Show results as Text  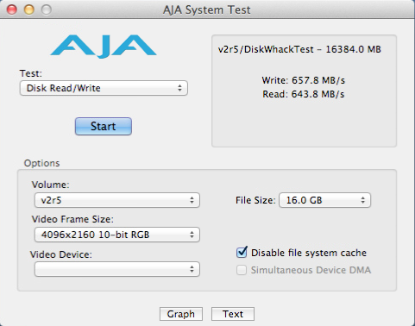233,314
